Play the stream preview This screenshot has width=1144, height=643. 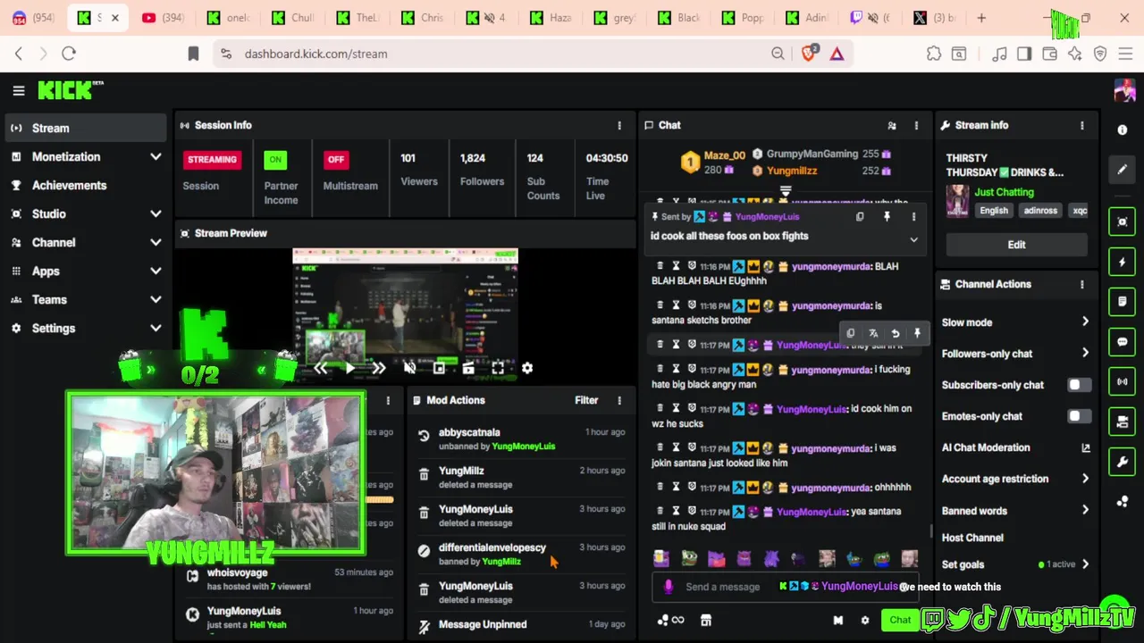[350, 368]
